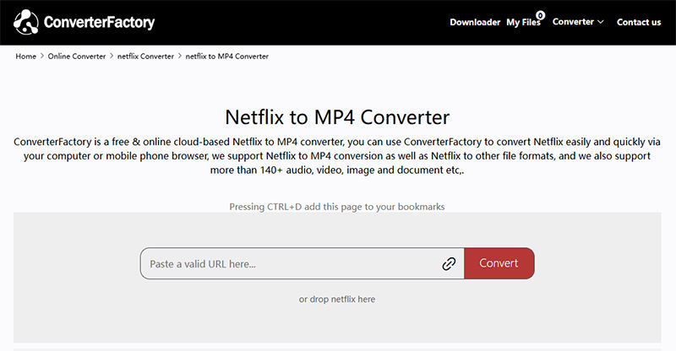
Task: Focus the Paste a valid URL field
Action: coord(303,263)
